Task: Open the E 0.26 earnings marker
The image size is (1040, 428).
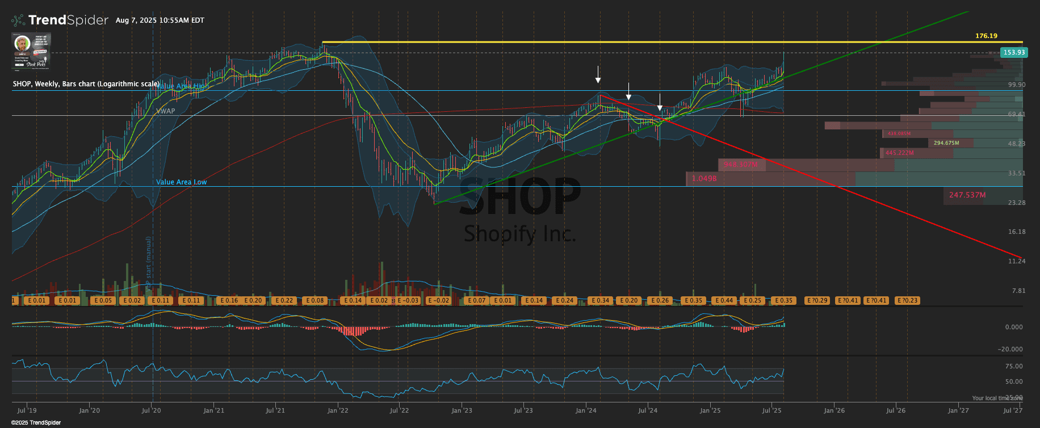Action: [x=660, y=301]
